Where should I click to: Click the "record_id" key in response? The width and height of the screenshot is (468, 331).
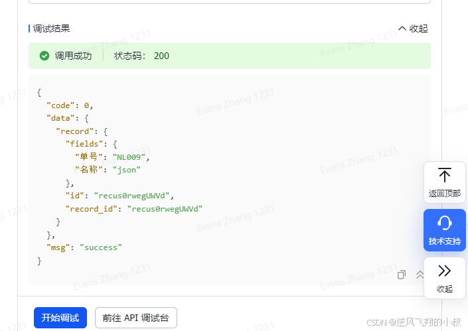click(x=93, y=208)
